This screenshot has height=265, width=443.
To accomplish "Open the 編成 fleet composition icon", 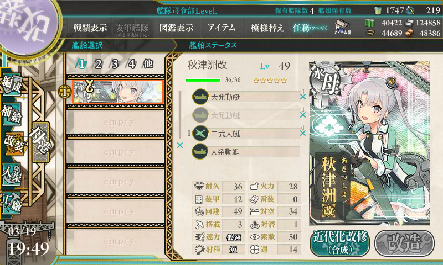I will 12,83.
